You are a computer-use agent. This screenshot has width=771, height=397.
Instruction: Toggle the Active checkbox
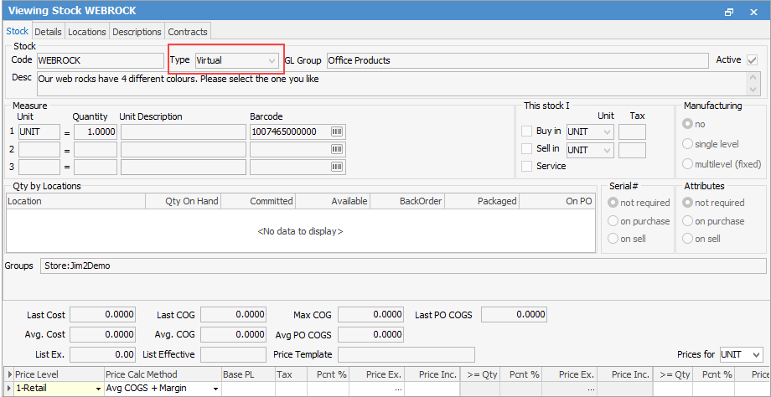coord(752,60)
